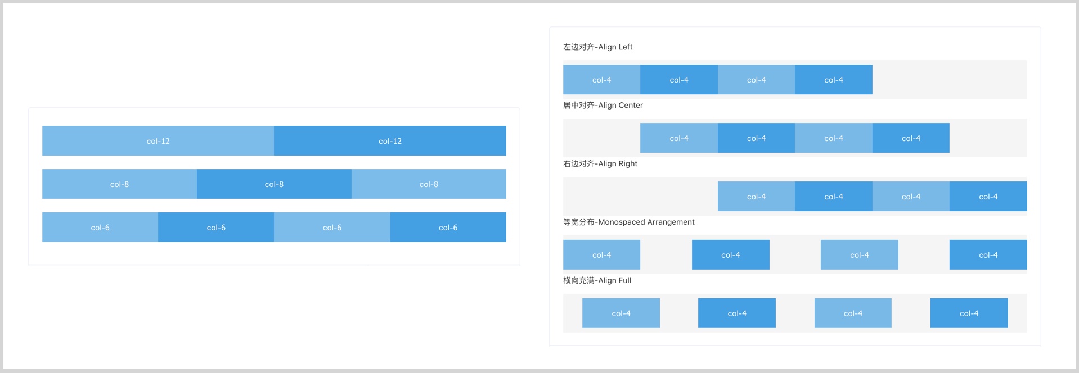This screenshot has height=373, width=1079.
Task: Click first col-4 in Align Full row
Action: pos(621,313)
